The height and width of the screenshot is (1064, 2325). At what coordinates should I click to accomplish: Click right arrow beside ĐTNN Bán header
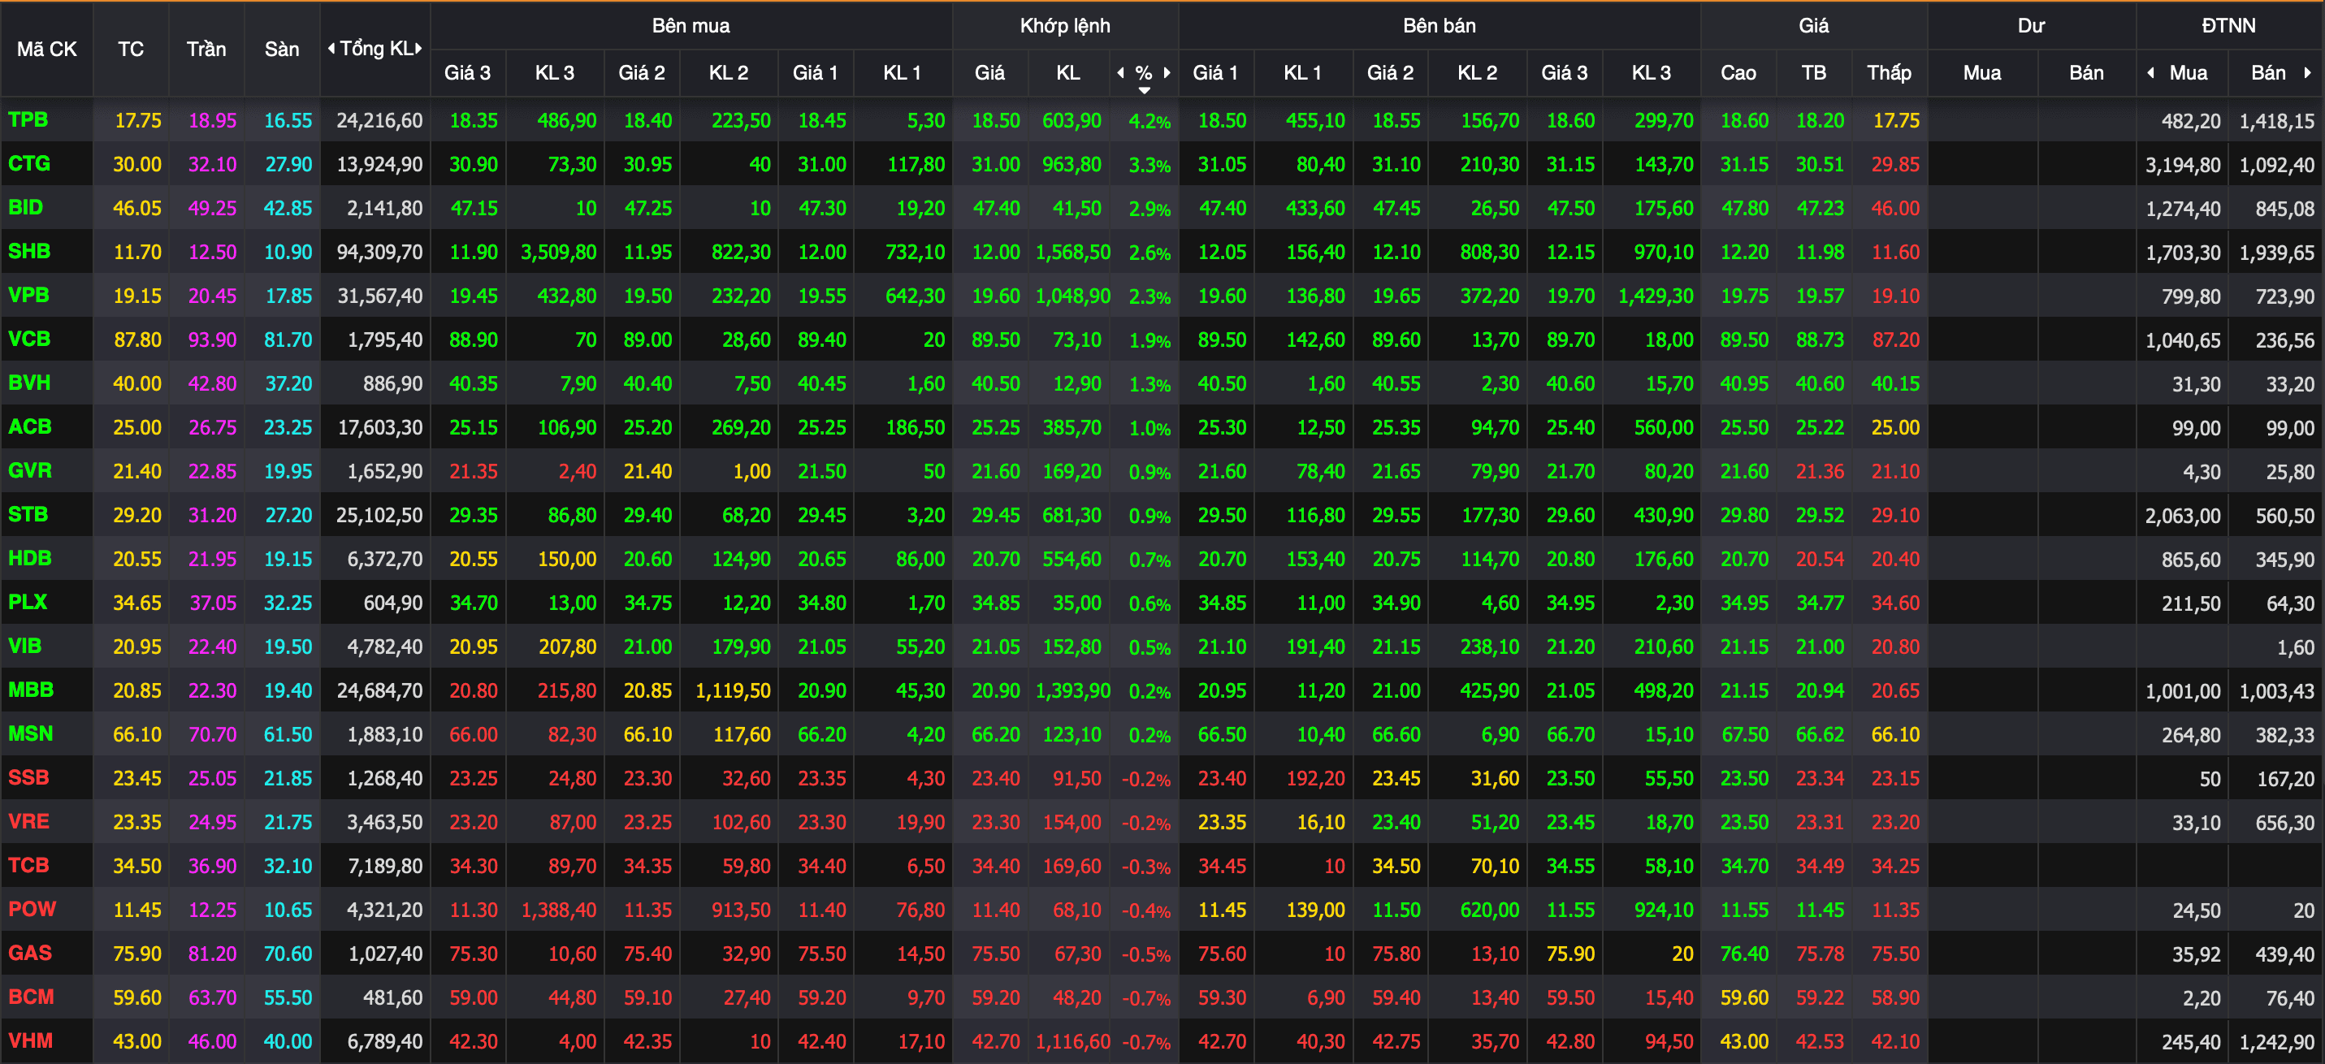(x=2308, y=73)
